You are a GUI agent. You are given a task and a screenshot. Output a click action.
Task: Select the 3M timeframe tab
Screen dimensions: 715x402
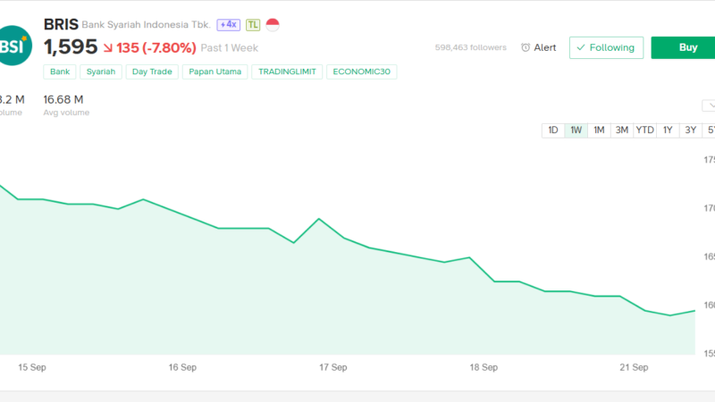click(622, 130)
